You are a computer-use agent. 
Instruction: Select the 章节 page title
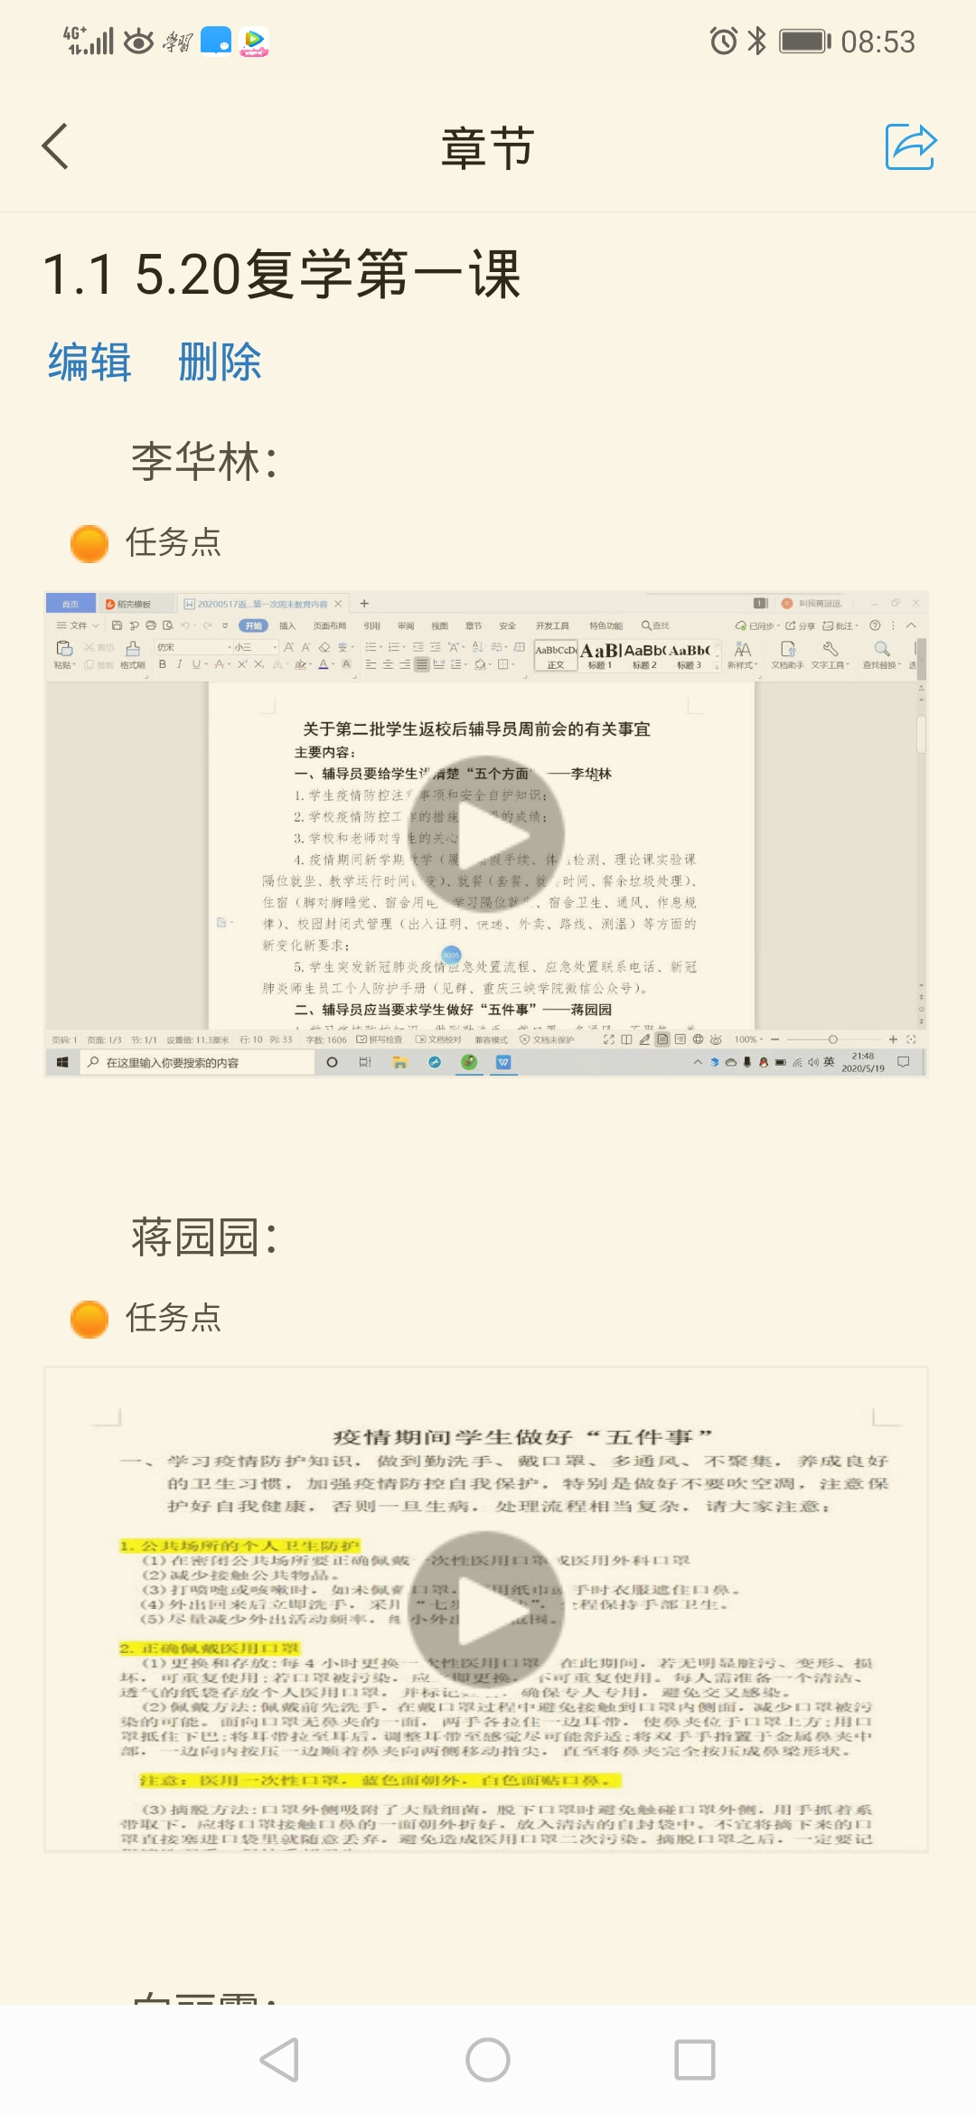coord(487,148)
